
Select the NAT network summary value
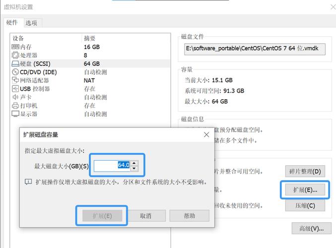[89, 80]
